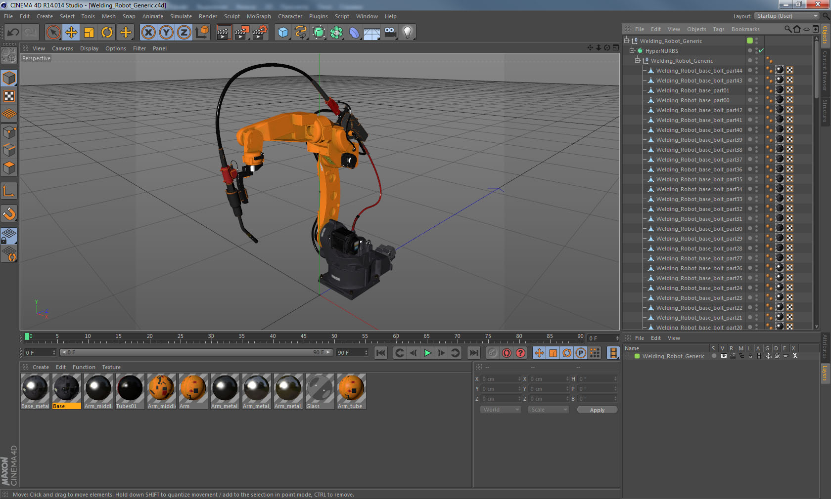The height and width of the screenshot is (499, 831).
Task: Switch to Model mode in left palette
Action: 9,78
